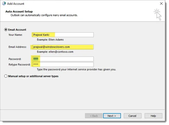The height and width of the screenshot is (125, 169).
Task: Click the Your Name input field
Action: 63,35
